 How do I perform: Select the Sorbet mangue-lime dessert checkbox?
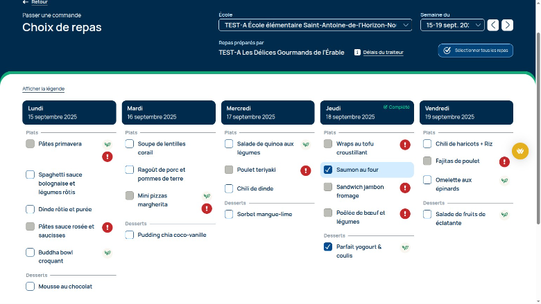point(229,214)
